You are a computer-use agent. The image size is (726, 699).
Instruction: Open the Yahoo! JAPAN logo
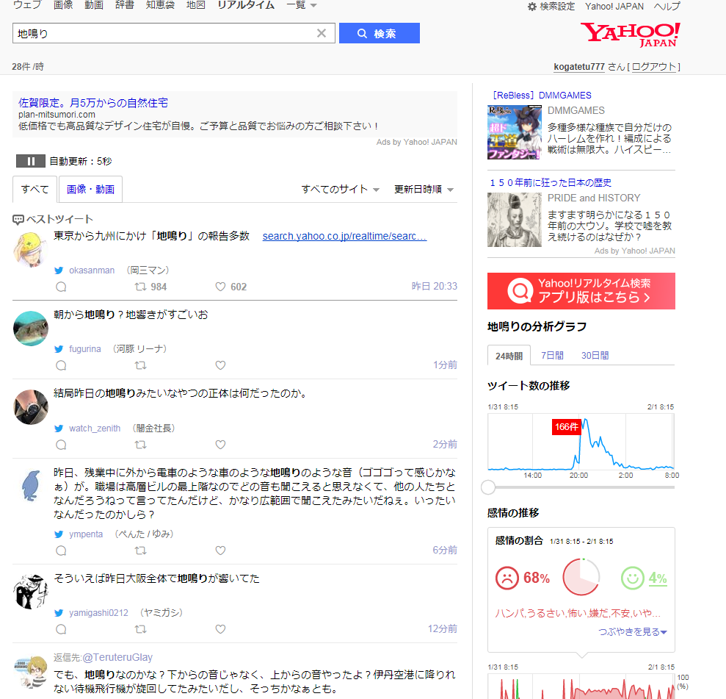630,35
